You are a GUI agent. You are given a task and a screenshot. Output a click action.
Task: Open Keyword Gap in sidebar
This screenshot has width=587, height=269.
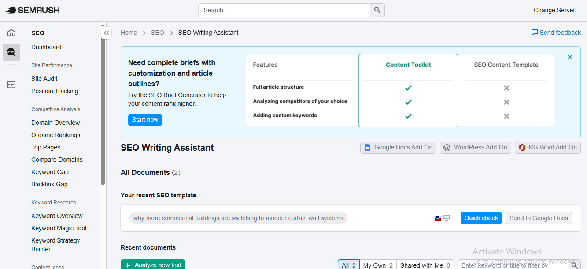[50, 172]
